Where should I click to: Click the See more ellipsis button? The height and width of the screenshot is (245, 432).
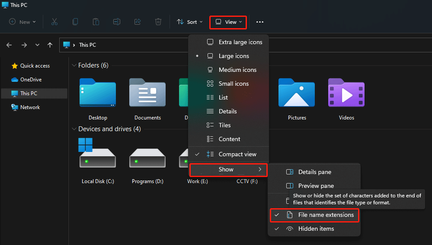pos(259,22)
